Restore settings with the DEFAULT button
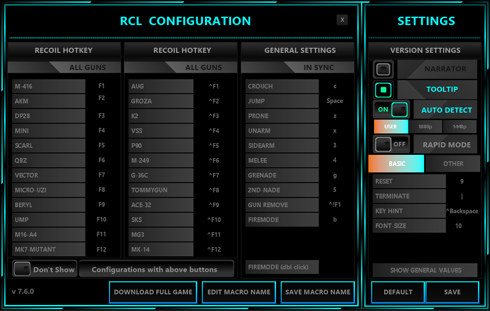The image size is (490, 311). (398, 292)
